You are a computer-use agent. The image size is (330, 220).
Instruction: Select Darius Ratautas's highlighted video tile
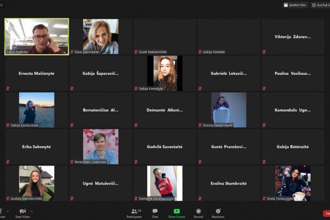click(37, 37)
